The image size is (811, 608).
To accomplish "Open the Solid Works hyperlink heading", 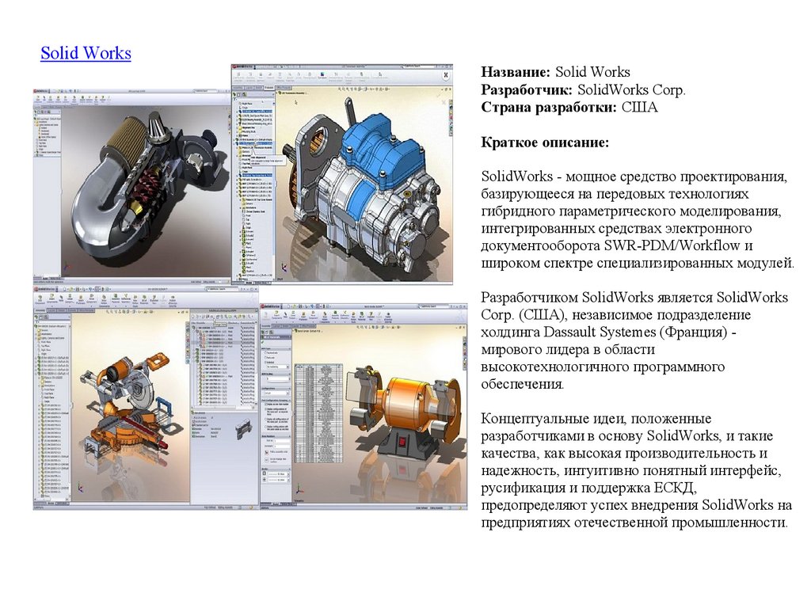I will click(x=86, y=53).
